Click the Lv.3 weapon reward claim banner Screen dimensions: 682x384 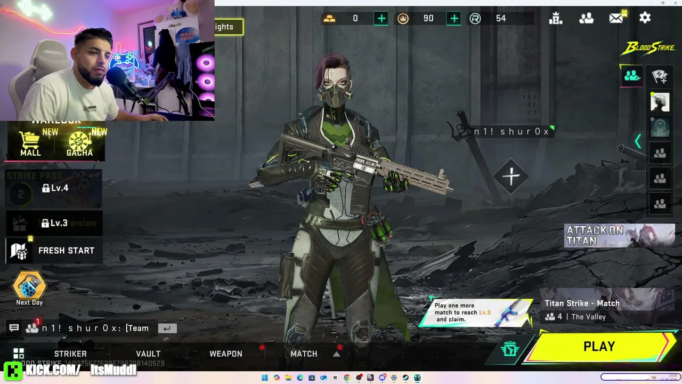tap(475, 313)
